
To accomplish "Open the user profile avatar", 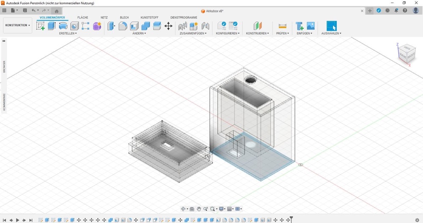I will point(416,11).
